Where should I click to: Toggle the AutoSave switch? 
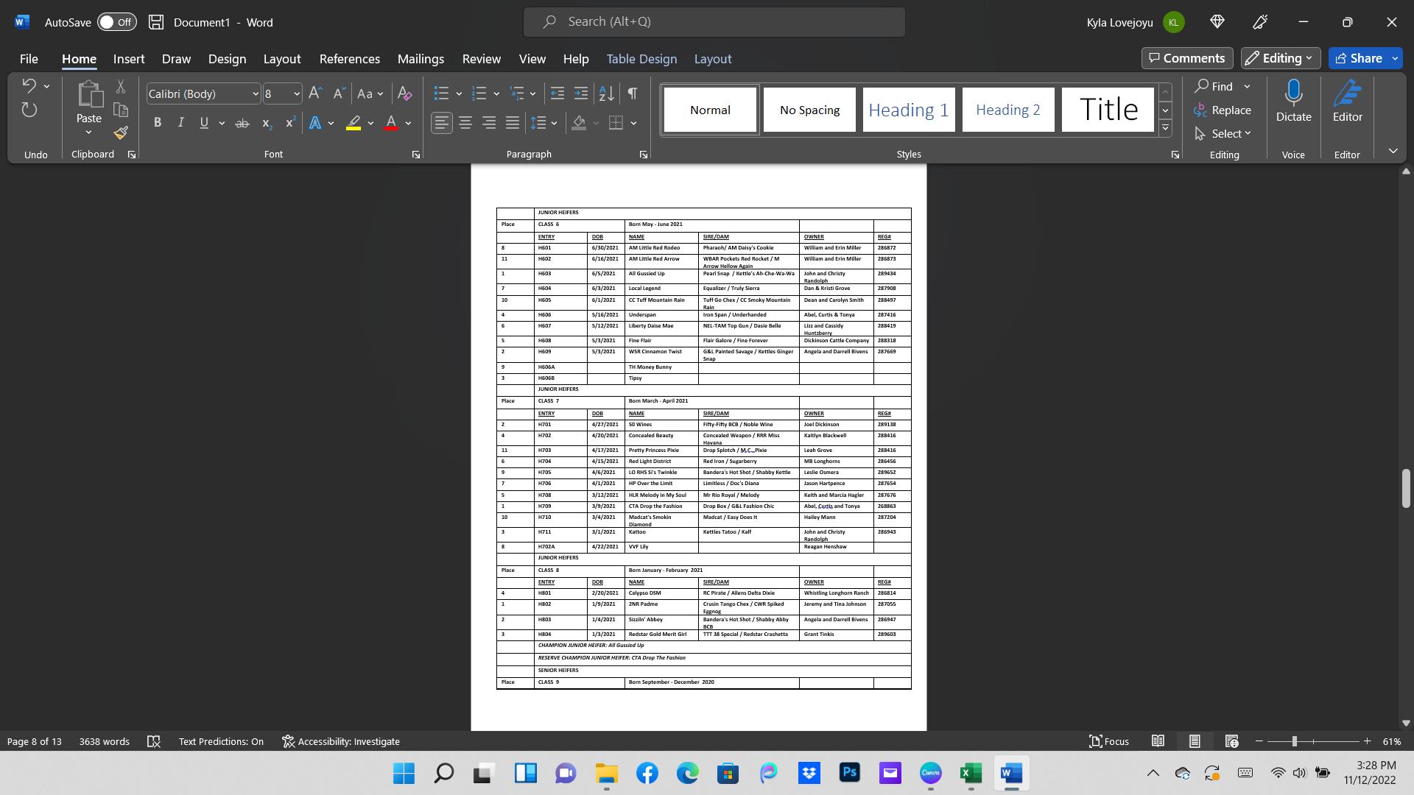pos(116,22)
